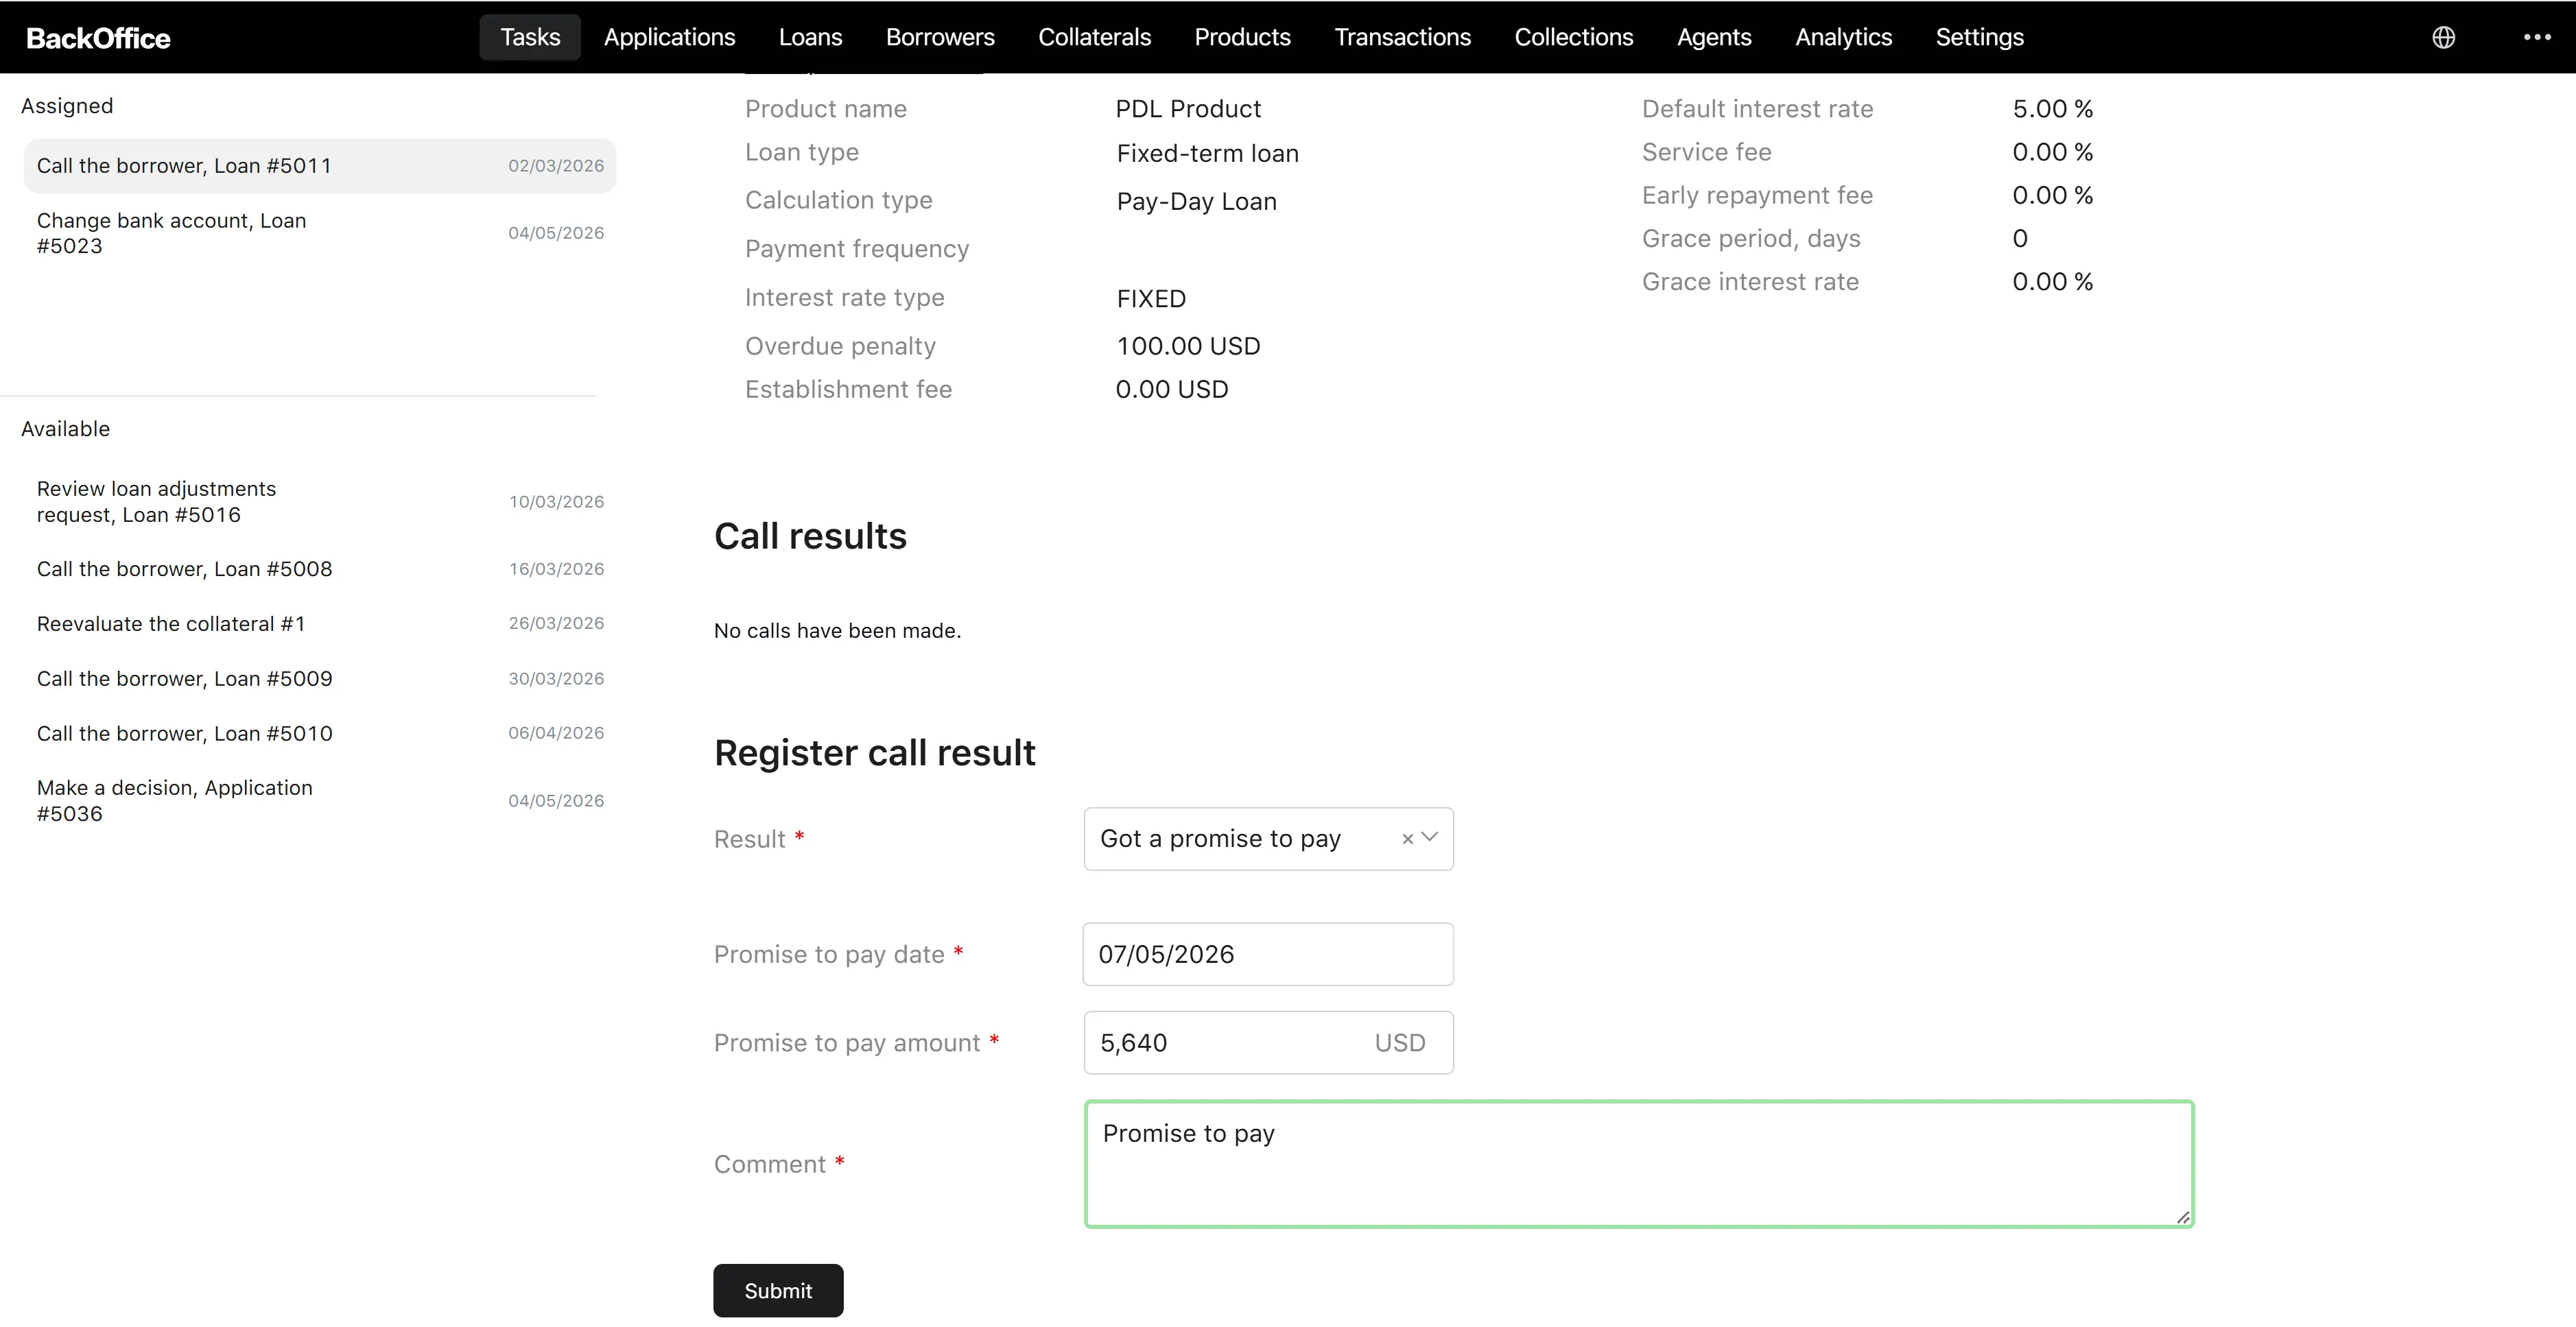
Task: Click inside the Comment text area
Action: tap(1639, 1164)
